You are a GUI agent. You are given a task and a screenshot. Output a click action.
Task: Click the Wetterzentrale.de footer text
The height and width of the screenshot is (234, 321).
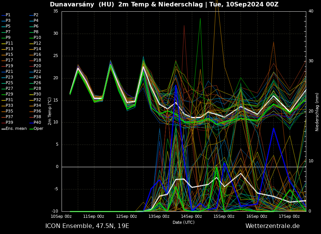click(x=272, y=226)
